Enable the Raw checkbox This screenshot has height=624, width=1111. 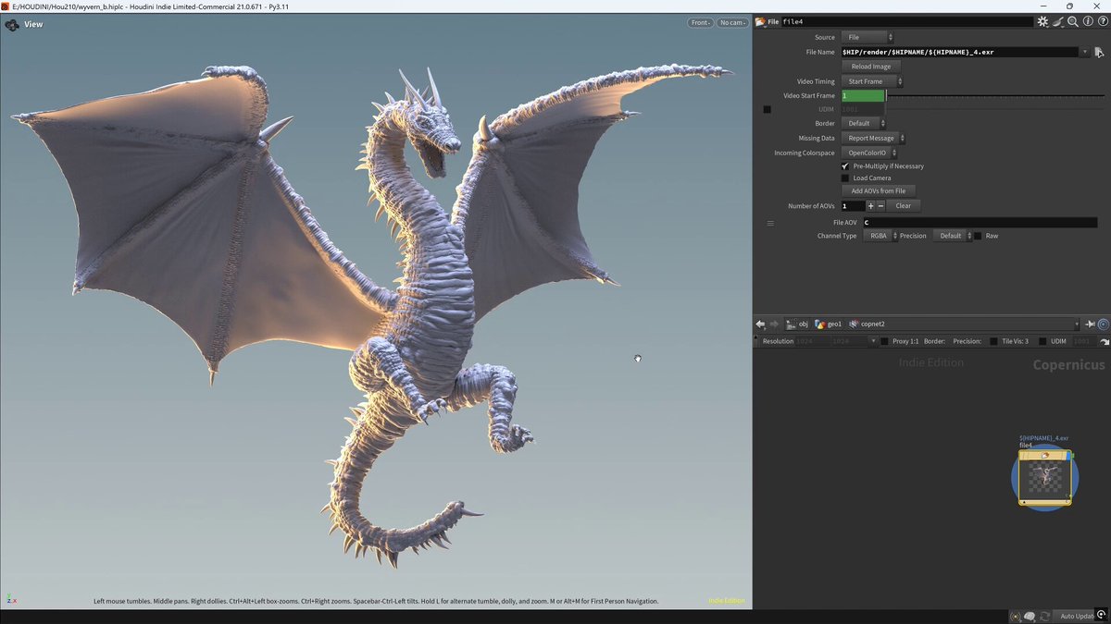coord(978,236)
